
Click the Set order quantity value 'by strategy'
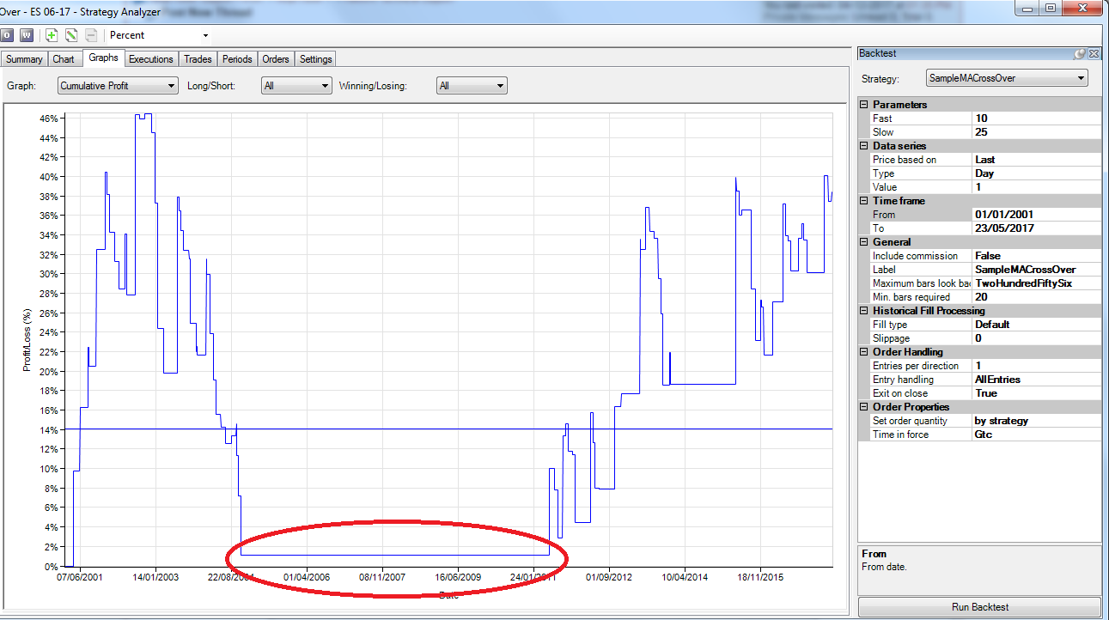point(1036,421)
